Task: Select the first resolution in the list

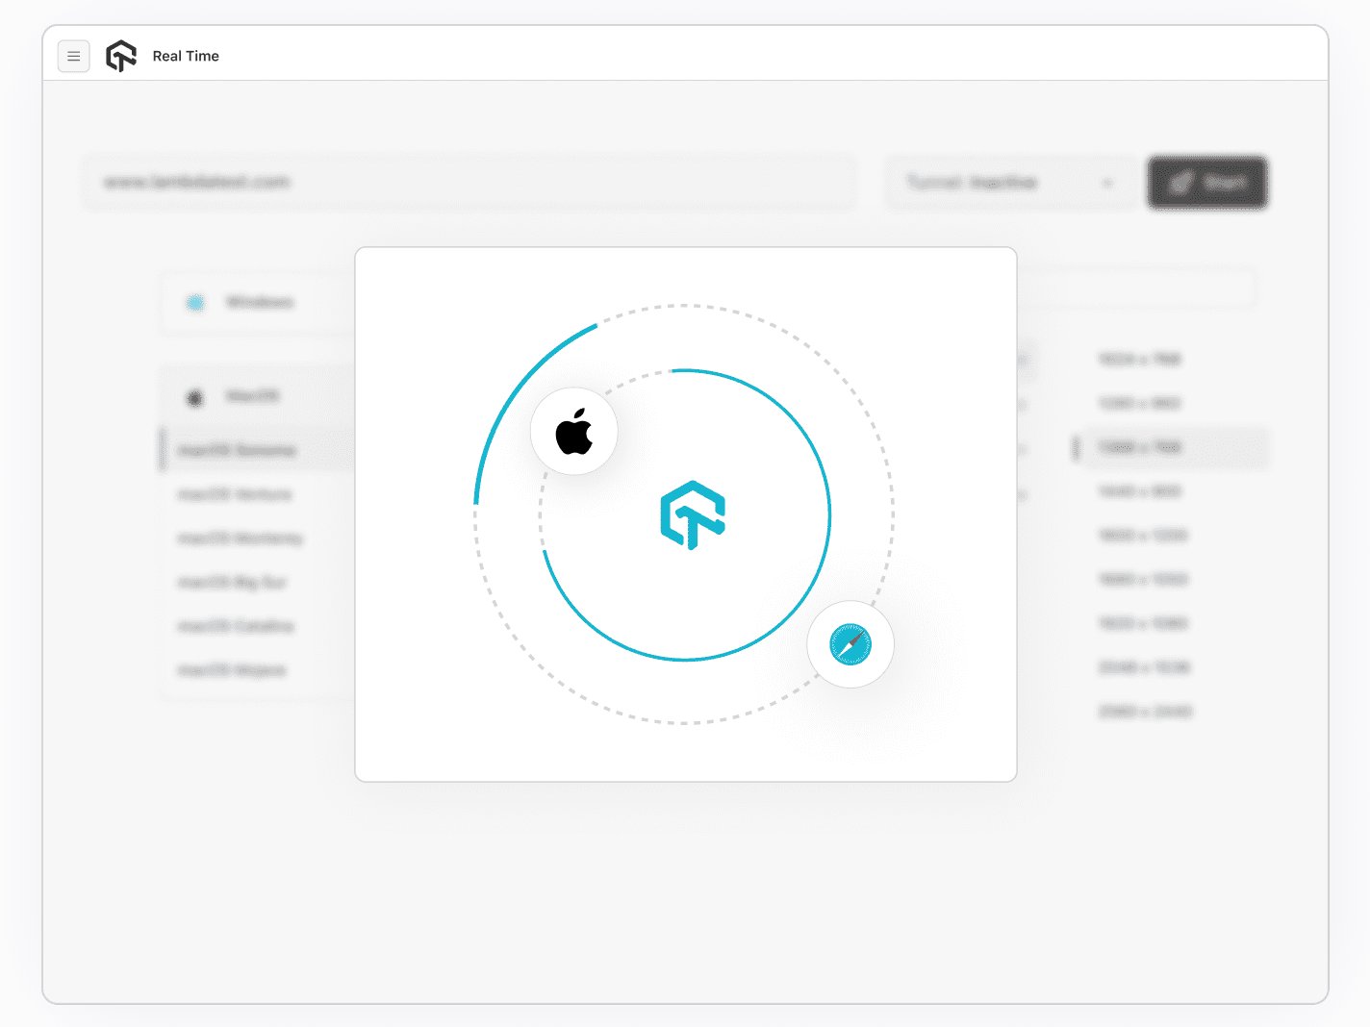Action: point(1140,360)
